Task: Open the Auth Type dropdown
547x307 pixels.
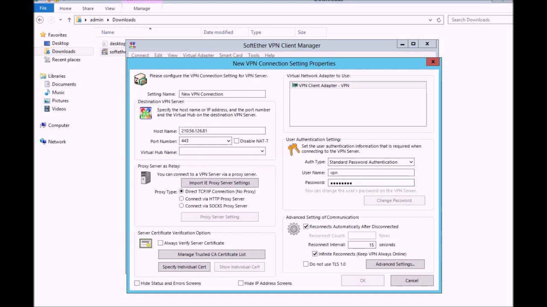Action: pyautogui.click(x=411, y=162)
